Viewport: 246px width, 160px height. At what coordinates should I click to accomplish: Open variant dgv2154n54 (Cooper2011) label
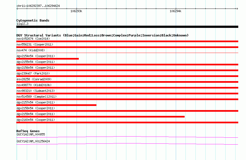pyautogui.click(x=36, y=56)
